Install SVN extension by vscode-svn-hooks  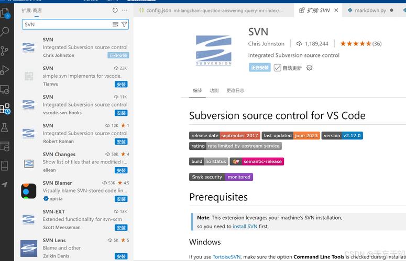pos(121,113)
